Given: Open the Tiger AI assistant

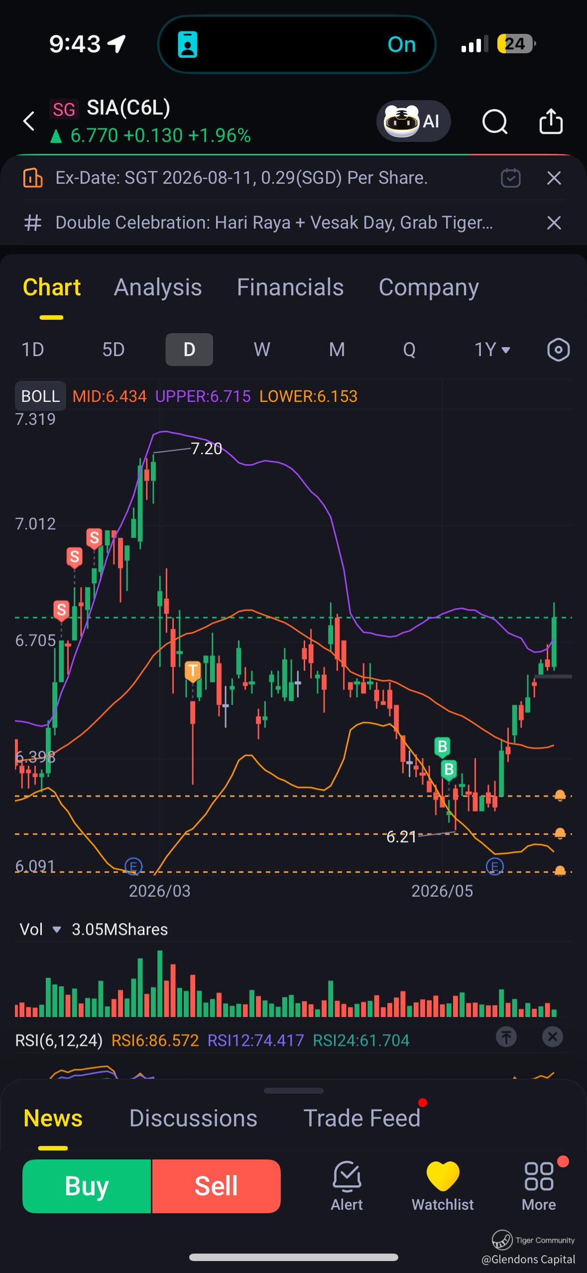Looking at the screenshot, I should 413,121.
